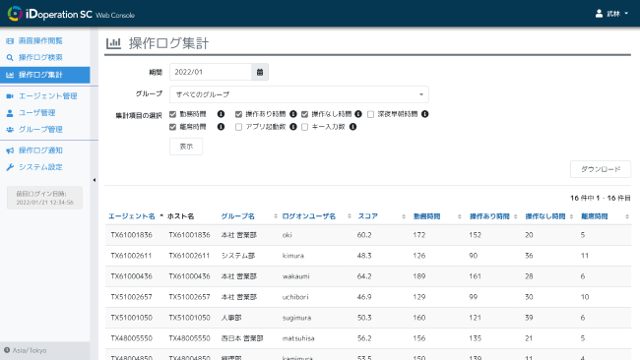Uncheck the 勤務時間 checkbox
This screenshot has height=360, width=640.
coord(172,114)
